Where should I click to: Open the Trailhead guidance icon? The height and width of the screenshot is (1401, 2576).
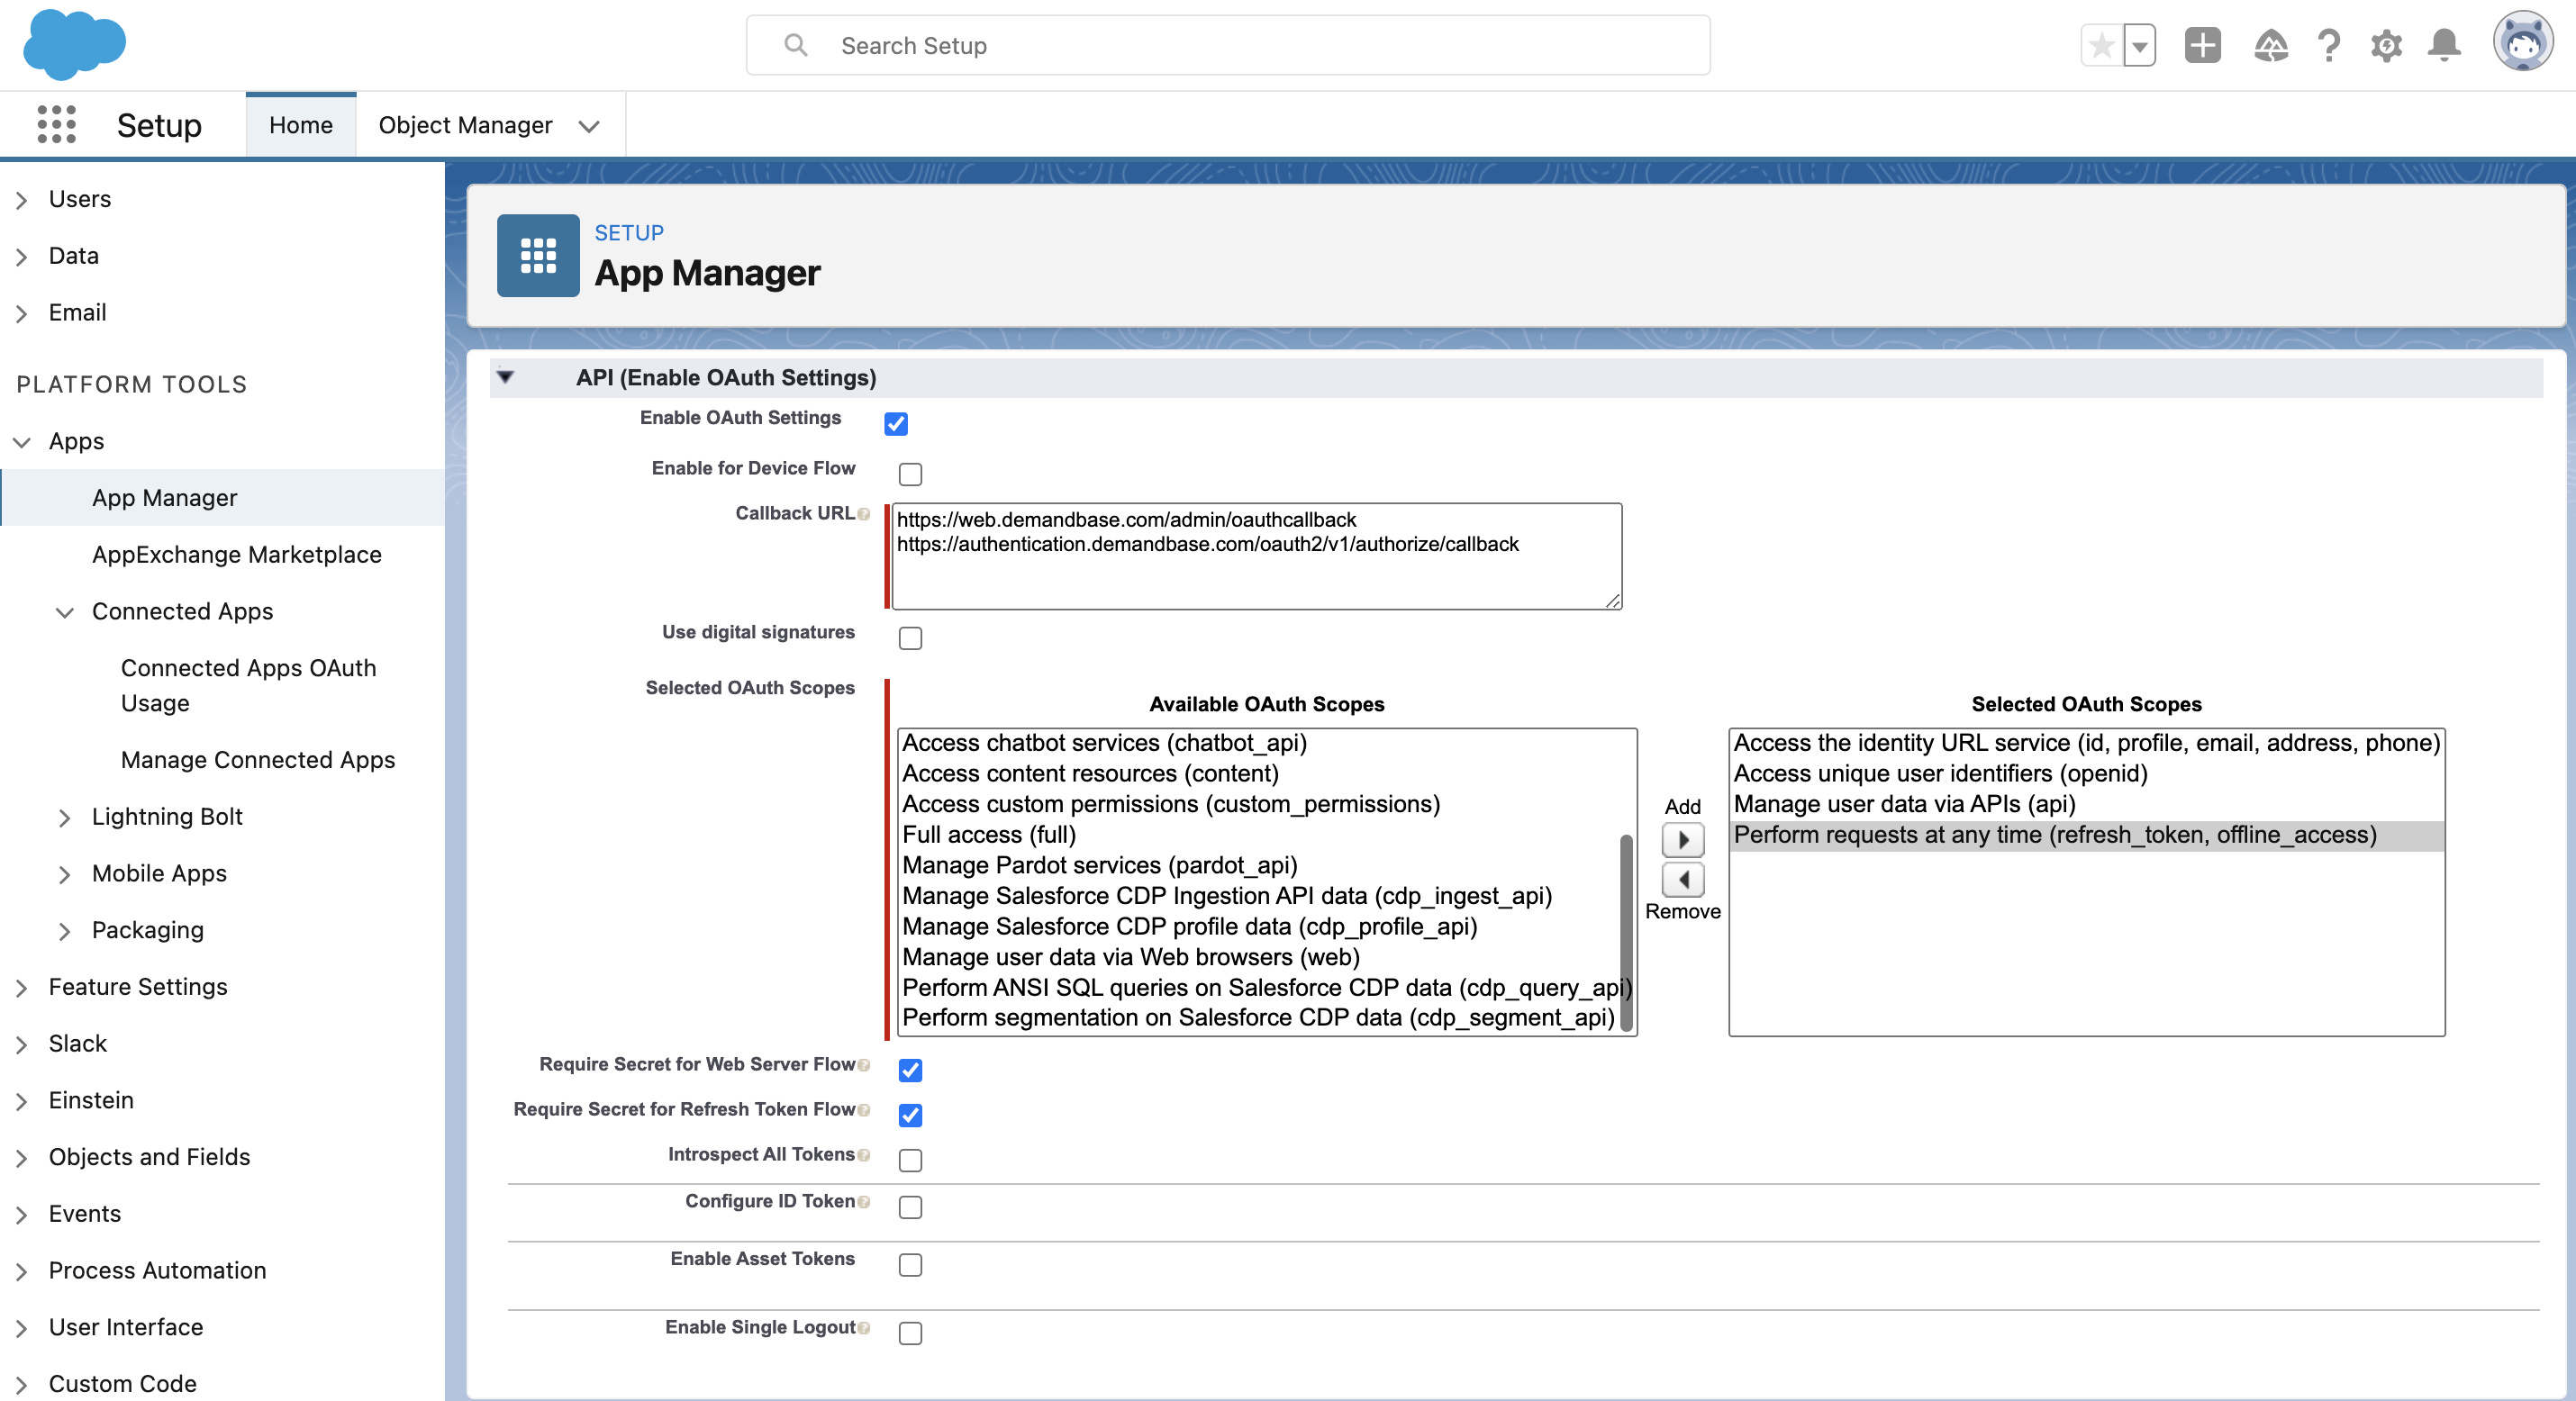(2271, 46)
